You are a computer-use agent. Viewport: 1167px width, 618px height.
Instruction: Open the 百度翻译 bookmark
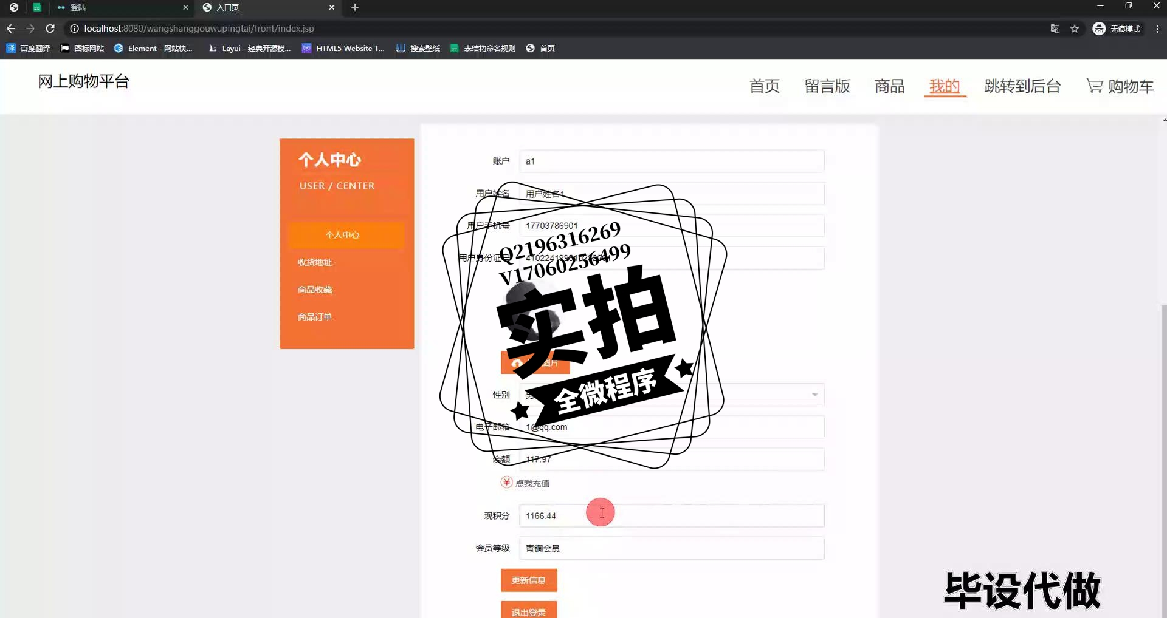(x=28, y=48)
